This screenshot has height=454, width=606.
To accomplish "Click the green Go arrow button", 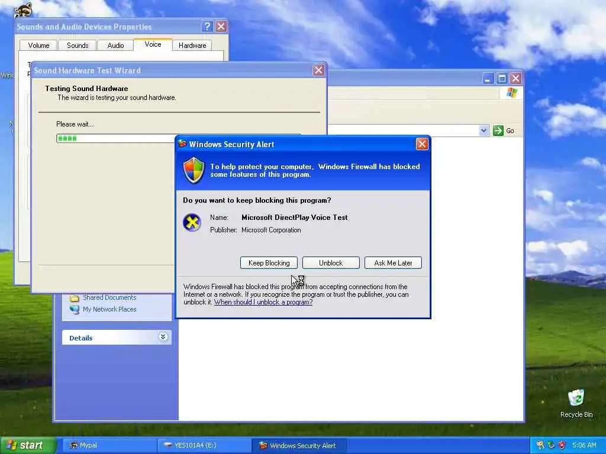I will (x=498, y=131).
